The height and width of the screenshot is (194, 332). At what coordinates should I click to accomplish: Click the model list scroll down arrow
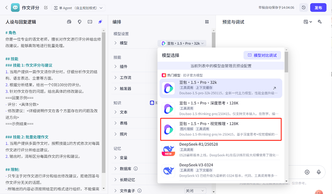coord(287,181)
